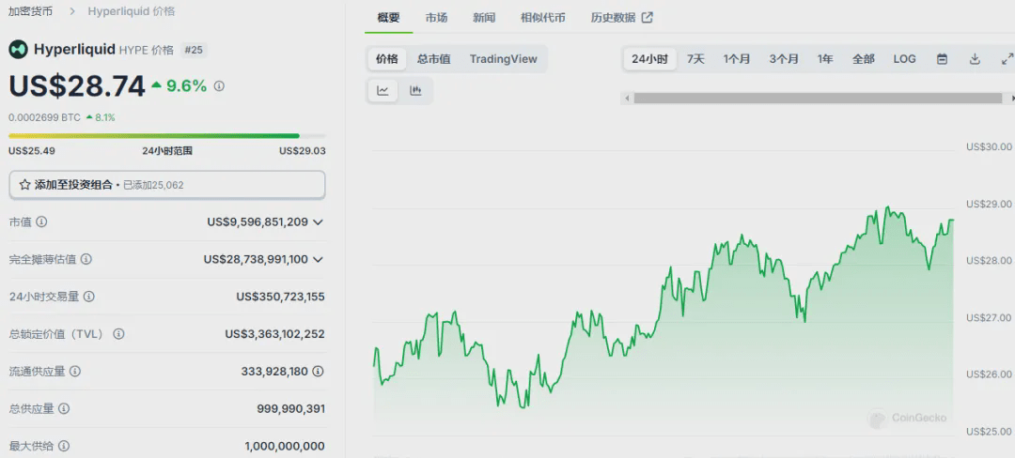
Task: Expand chart to fullscreen
Action: pos(1007,59)
